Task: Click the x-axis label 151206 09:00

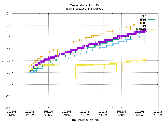Action: click(66, 113)
